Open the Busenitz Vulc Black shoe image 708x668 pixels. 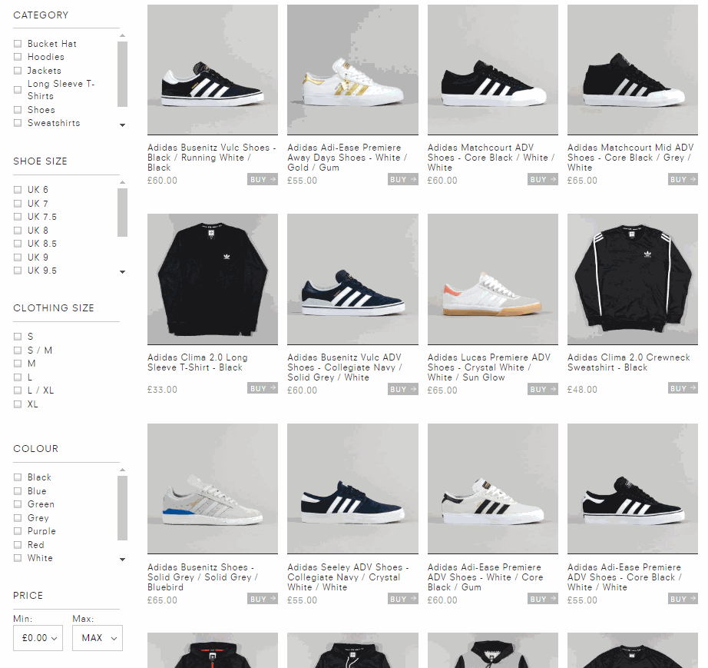[x=213, y=70]
